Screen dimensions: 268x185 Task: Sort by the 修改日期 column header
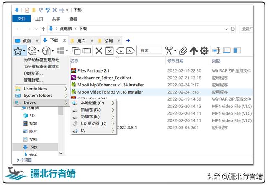pyautogui.click(x=175, y=61)
